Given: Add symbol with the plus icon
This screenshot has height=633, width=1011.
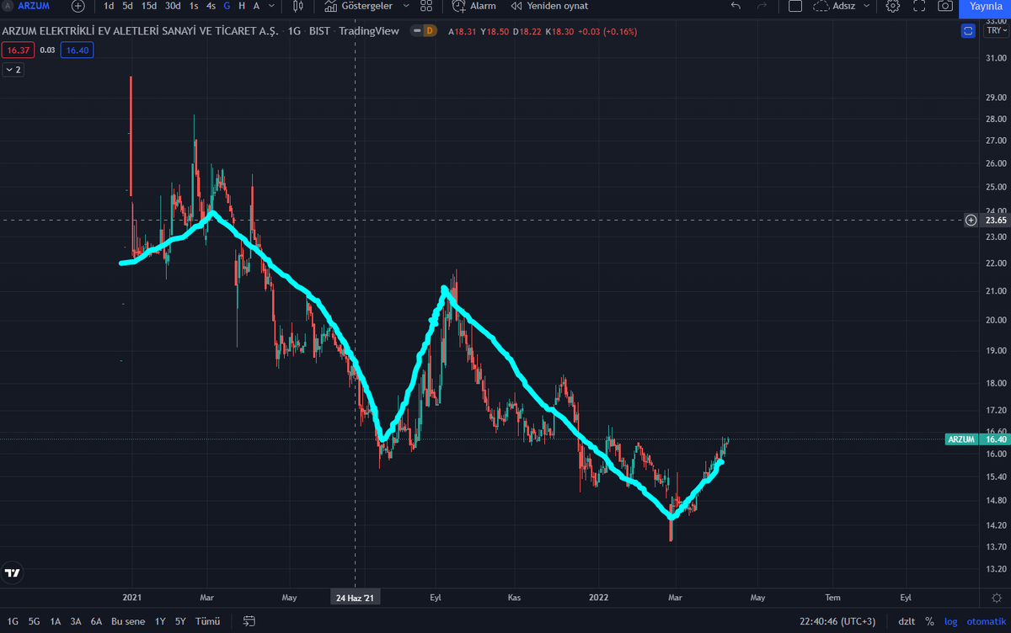Looking at the screenshot, I should click(78, 6).
